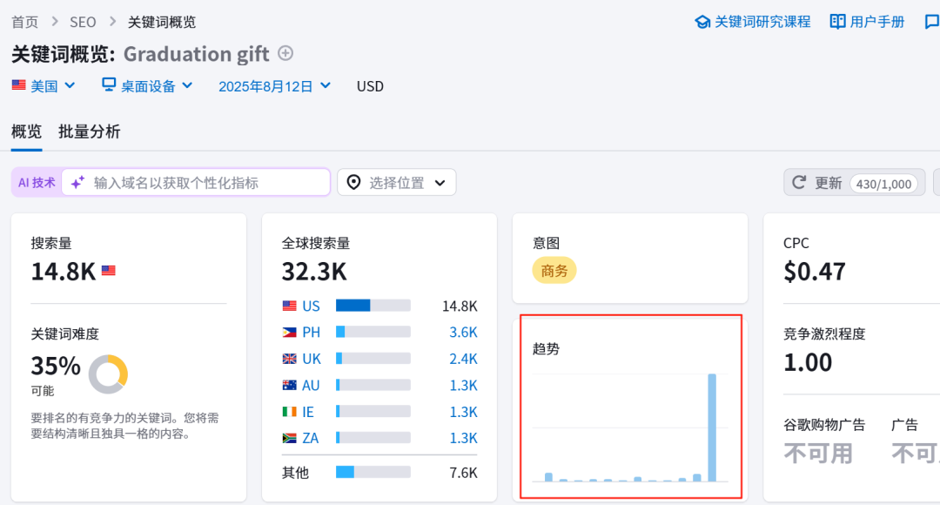Click the US flag in US row
Image resolution: width=940 pixels, height=505 pixels.
[x=290, y=306]
